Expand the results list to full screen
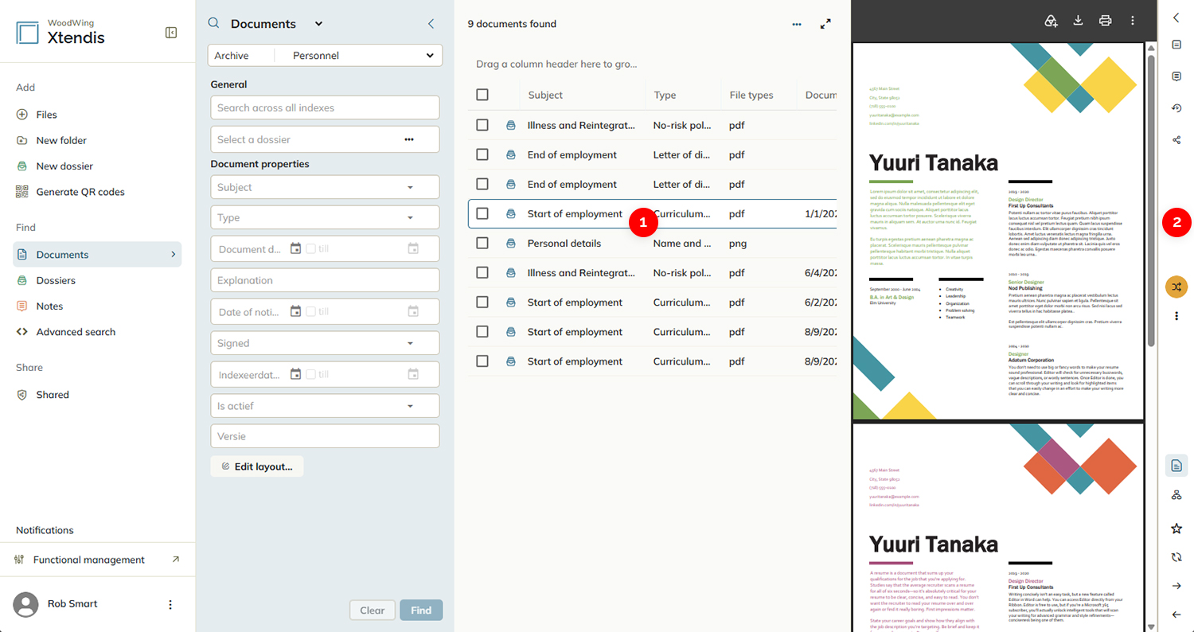1194x632 pixels. point(825,24)
